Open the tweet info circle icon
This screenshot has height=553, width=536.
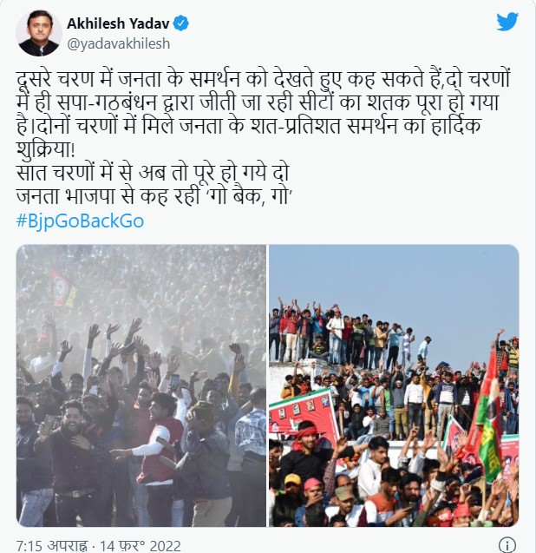[x=507, y=544]
